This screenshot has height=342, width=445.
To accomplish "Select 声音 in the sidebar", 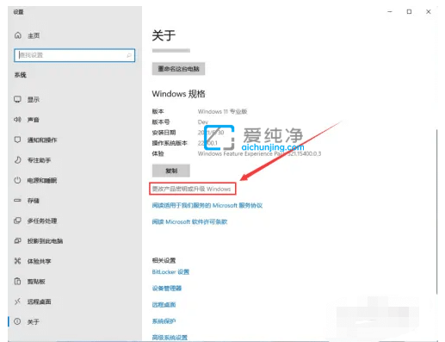I will tap(34, 120).
